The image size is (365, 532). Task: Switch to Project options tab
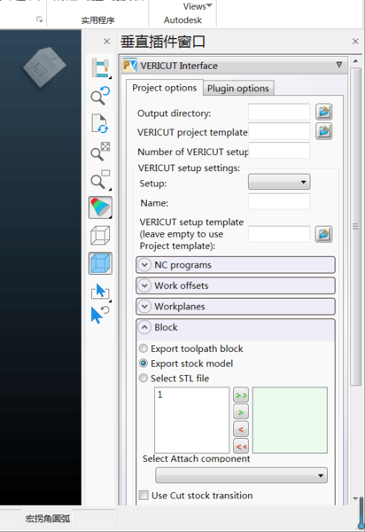tap(165, 88)
